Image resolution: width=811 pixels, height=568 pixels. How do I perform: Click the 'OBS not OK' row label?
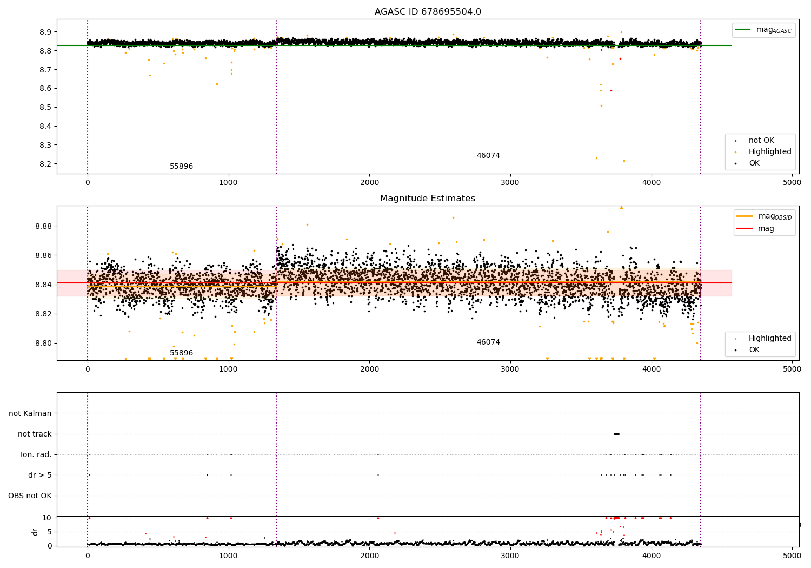click(30, 496)
